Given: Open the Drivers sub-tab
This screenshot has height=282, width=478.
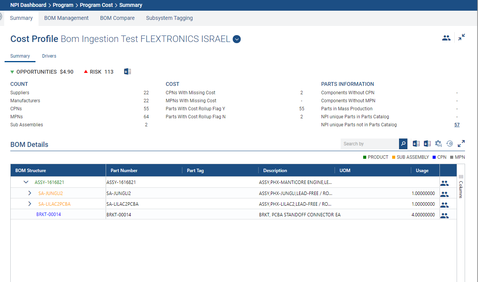Looking at the screenshot, I should coord(49,56).
